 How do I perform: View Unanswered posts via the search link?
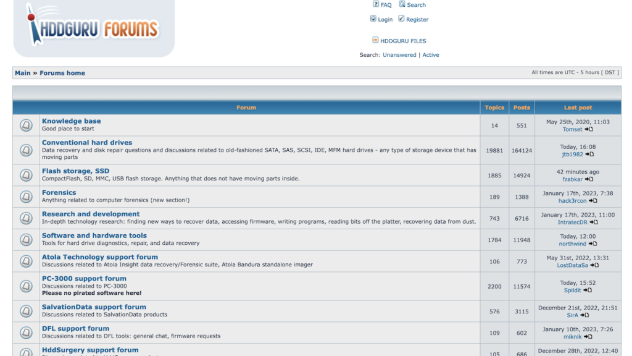point(399,54)
